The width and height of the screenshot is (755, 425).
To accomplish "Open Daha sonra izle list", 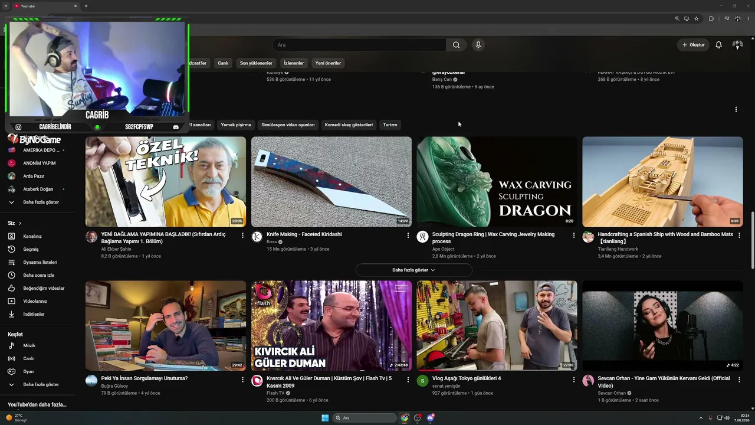I will 38,275.
